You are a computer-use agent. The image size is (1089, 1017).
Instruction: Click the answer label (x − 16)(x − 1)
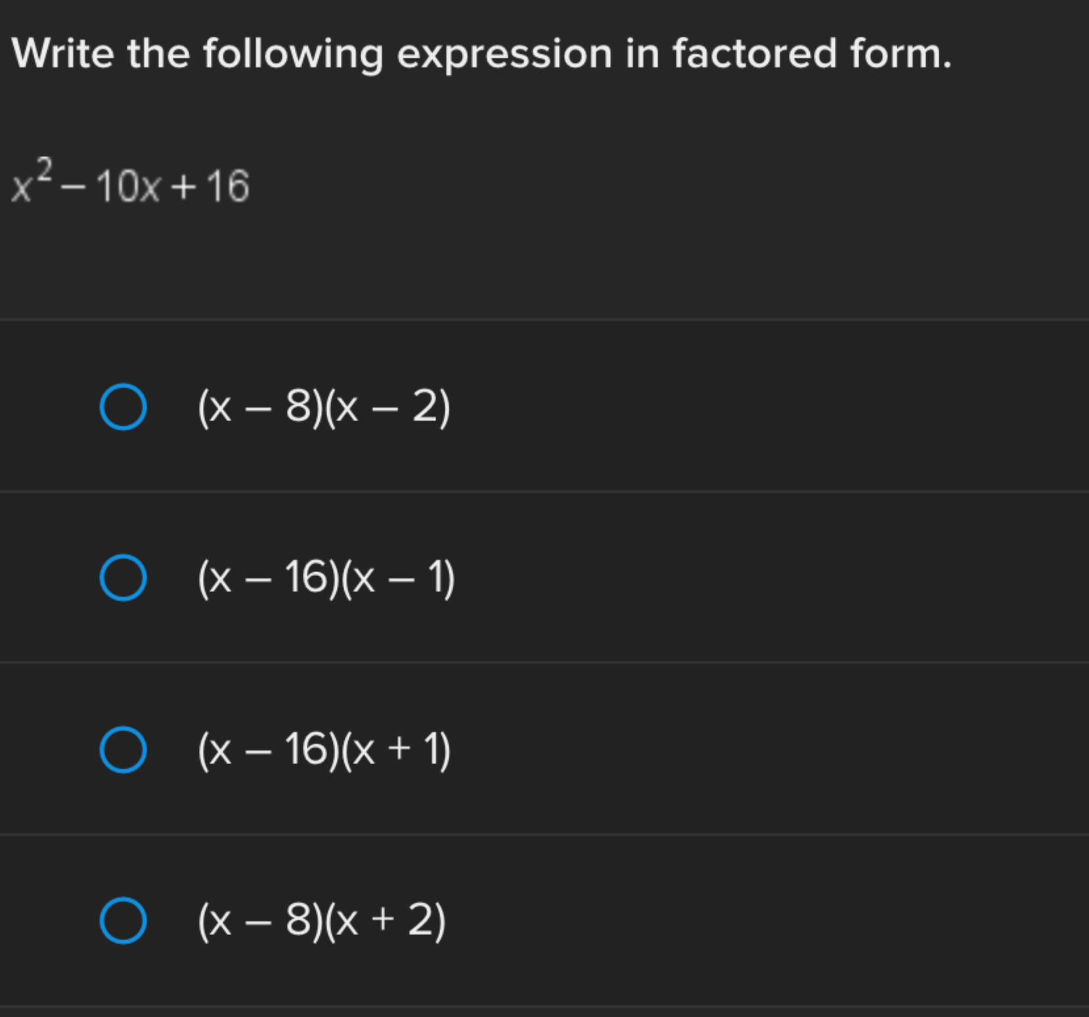[325, 578]
